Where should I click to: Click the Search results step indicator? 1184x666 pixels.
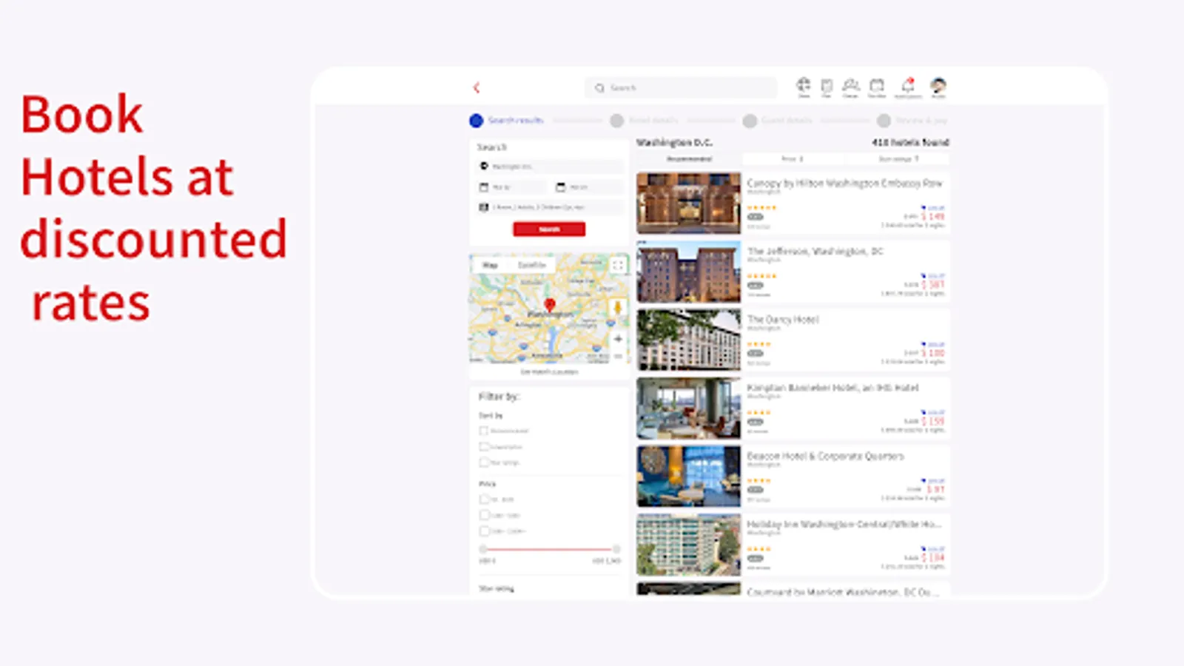coord(507,120)
